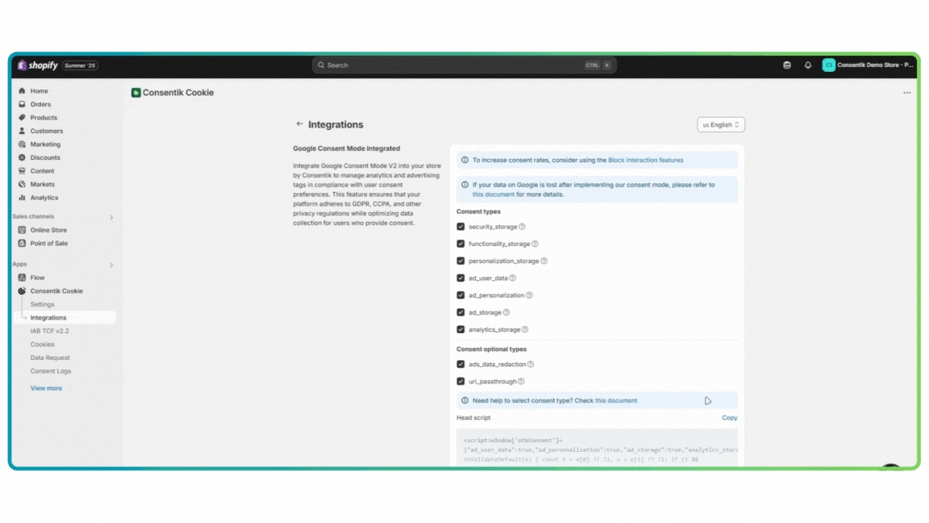This screenshot has width=929, height=523.
Task: Uncheck the security_storage checkbox
Action: pyautogui.click(x=460, y=227)
